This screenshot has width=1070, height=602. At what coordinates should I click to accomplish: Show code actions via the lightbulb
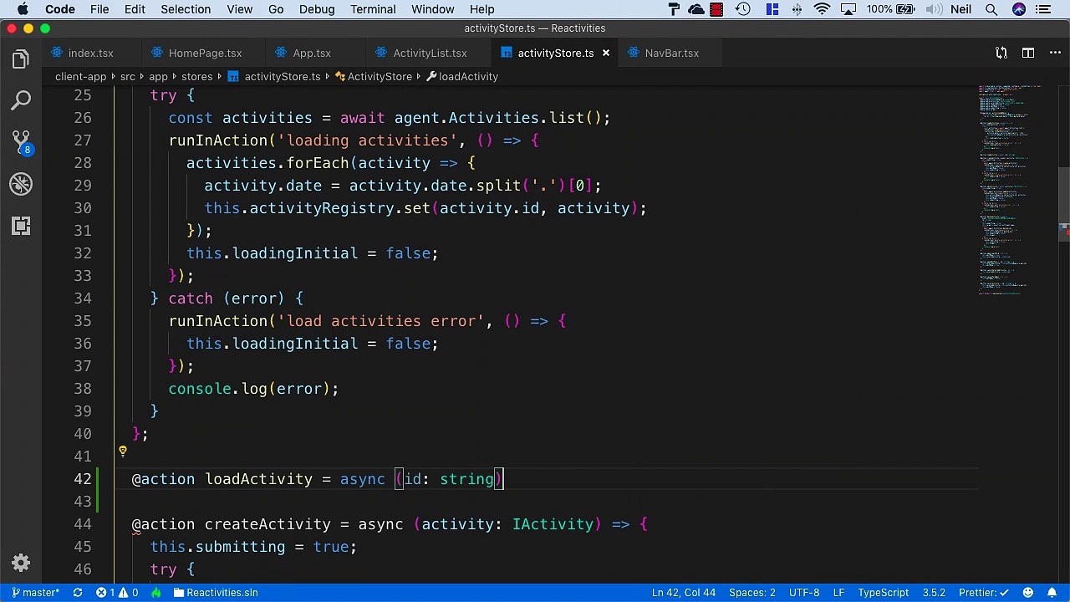click(x=123, y=451)
